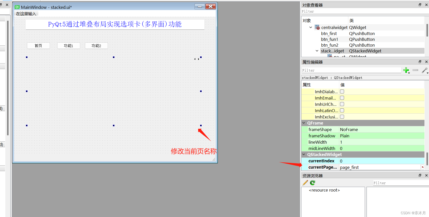Edit the currentPage... page_first value field
This screenshot has width=429, height=217.
380,167
